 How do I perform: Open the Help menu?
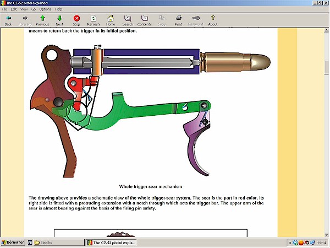tap(58, 9)
